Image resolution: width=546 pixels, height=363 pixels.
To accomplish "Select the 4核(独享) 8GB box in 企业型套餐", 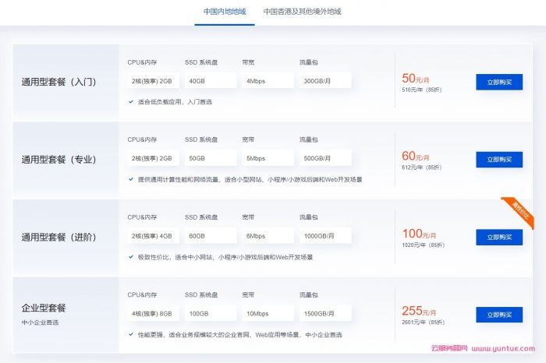I will (x=151, y=314).
